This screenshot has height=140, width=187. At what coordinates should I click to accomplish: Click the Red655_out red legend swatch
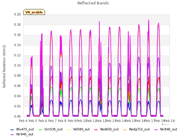click(x=96, y=129)
